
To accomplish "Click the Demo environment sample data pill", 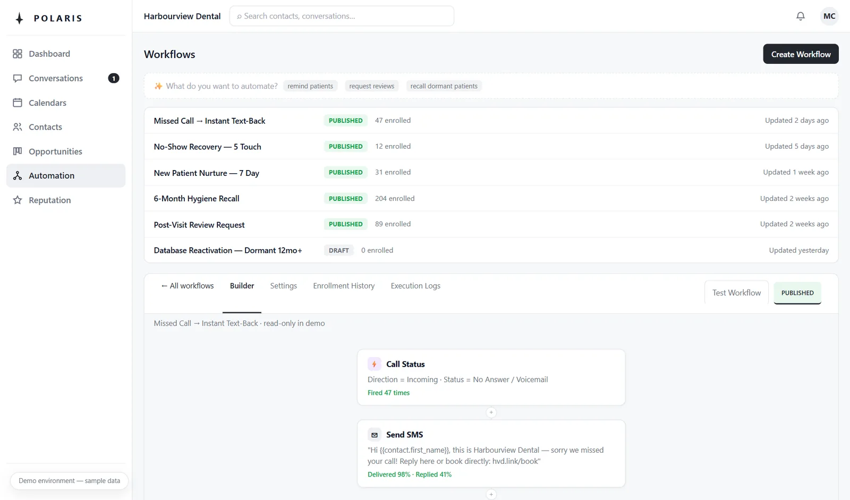I will click(69, 481).
